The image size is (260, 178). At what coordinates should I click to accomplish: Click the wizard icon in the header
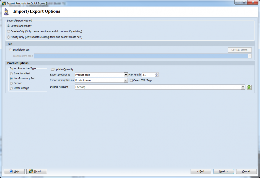click(6, 11)
